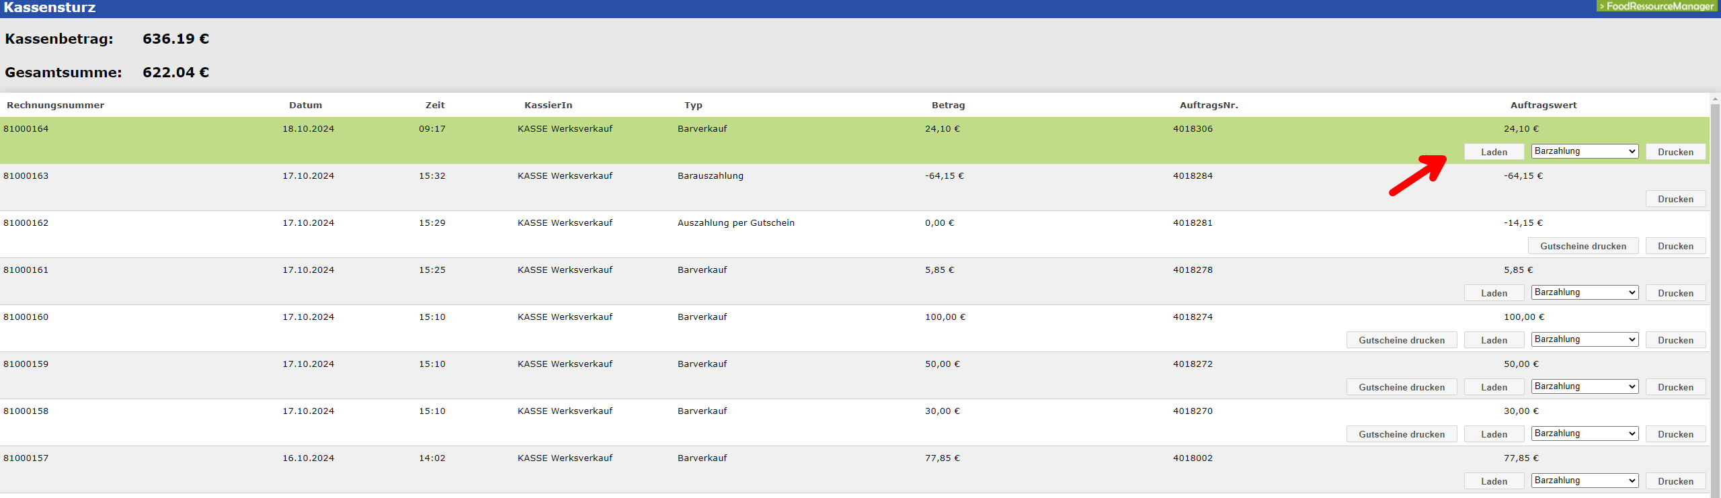The width and height of the screenshot is (1721, 498).
Task: Print invoice 81000158 using Drucken
Action: pos(1675,434)
